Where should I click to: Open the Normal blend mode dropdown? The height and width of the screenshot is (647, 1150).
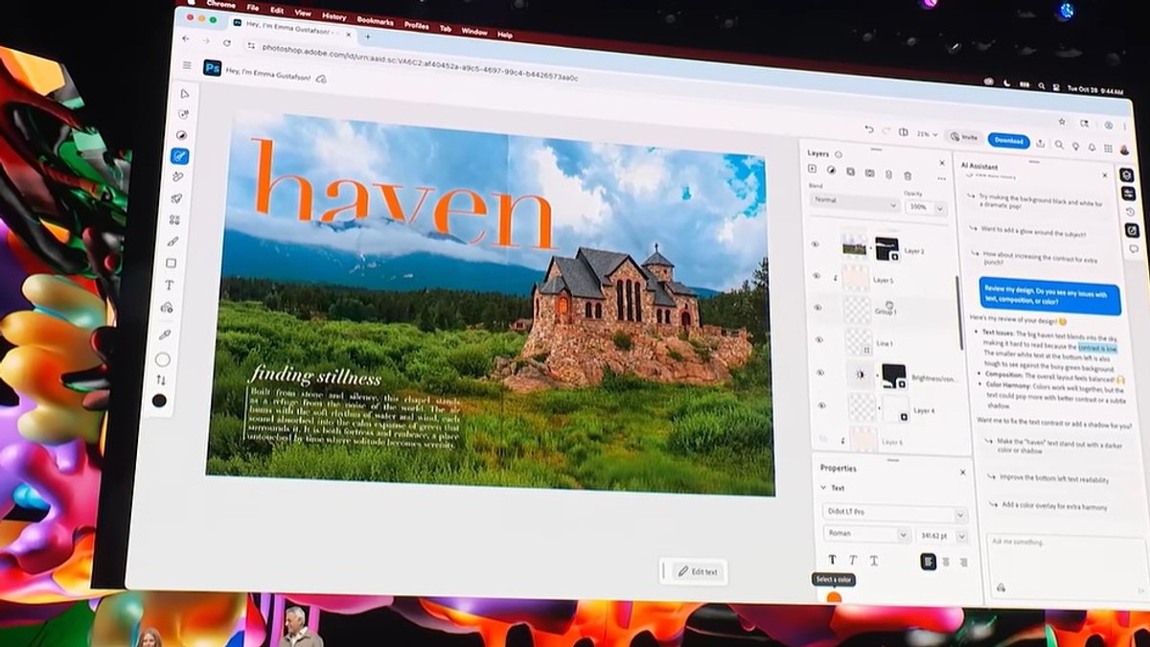click(854, 201)
